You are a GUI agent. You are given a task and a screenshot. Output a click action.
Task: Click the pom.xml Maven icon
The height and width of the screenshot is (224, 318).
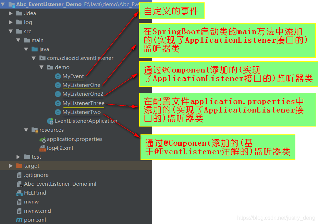19,220
